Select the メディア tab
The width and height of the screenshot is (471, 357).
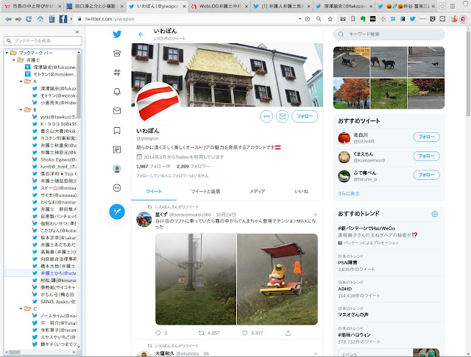(x=257, y=191)
